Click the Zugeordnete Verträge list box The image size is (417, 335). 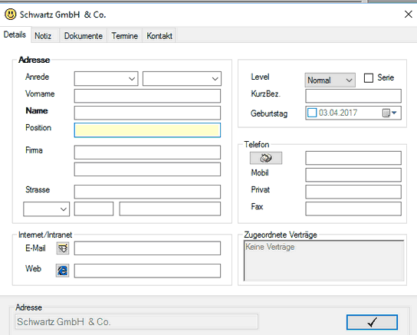coord(324,261)
